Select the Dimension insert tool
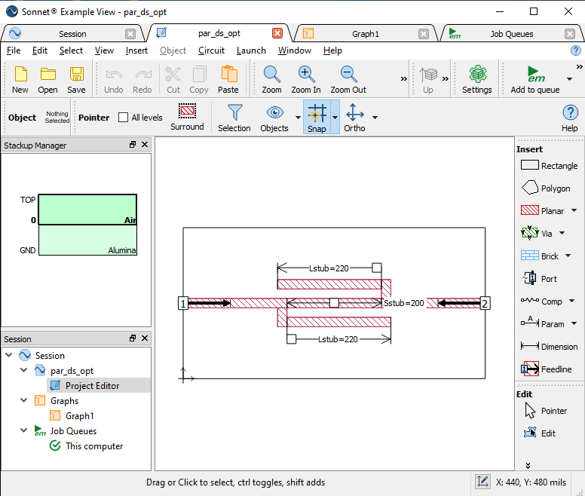585x496 pixels. coord(549,347)
